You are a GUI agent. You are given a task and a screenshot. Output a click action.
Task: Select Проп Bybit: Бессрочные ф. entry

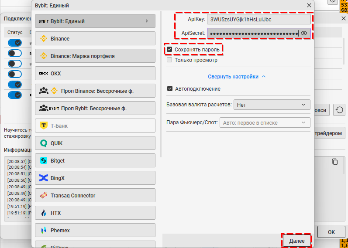[95, 108]
